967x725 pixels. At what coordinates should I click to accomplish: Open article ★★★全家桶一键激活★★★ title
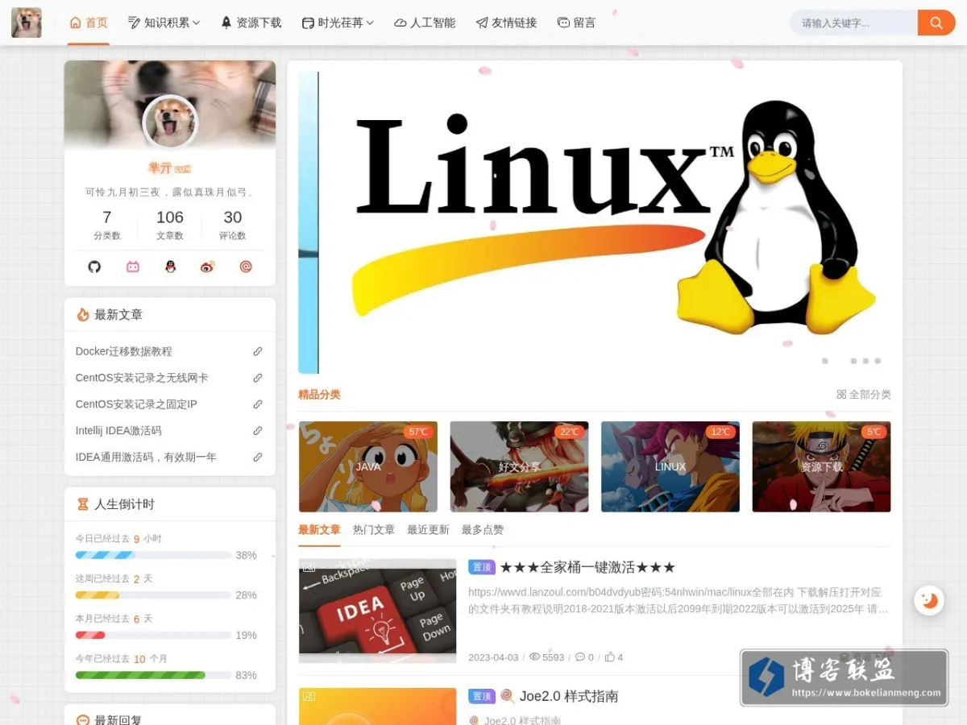pyautogui.click(x=587, y=567)
